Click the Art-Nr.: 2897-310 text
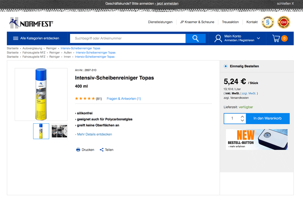This screenshot has height=201, width=303. (86, 70)
